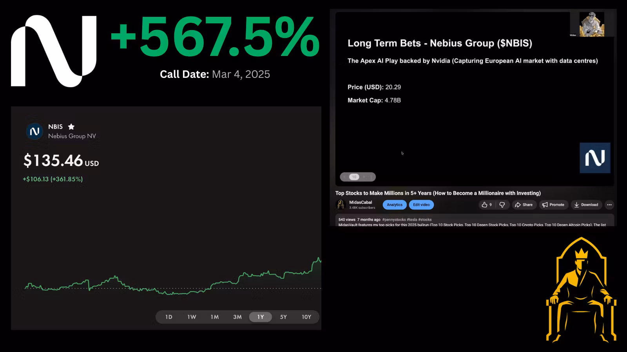Viewport: 627px width, 352px height.
Task: Click the round Nebius logo beside NBIS
Action: [x=34, y=131]
